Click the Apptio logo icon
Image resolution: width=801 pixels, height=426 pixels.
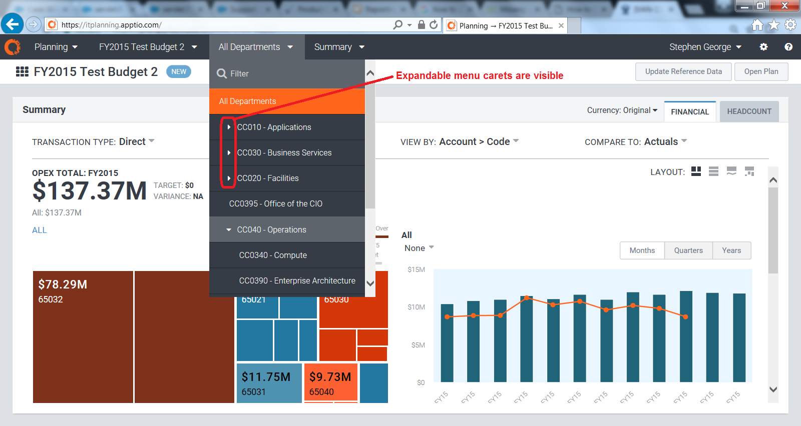(13, 47)
